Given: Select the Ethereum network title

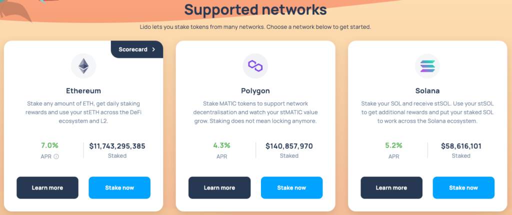Looking at the screenshot, I should 83,91.
